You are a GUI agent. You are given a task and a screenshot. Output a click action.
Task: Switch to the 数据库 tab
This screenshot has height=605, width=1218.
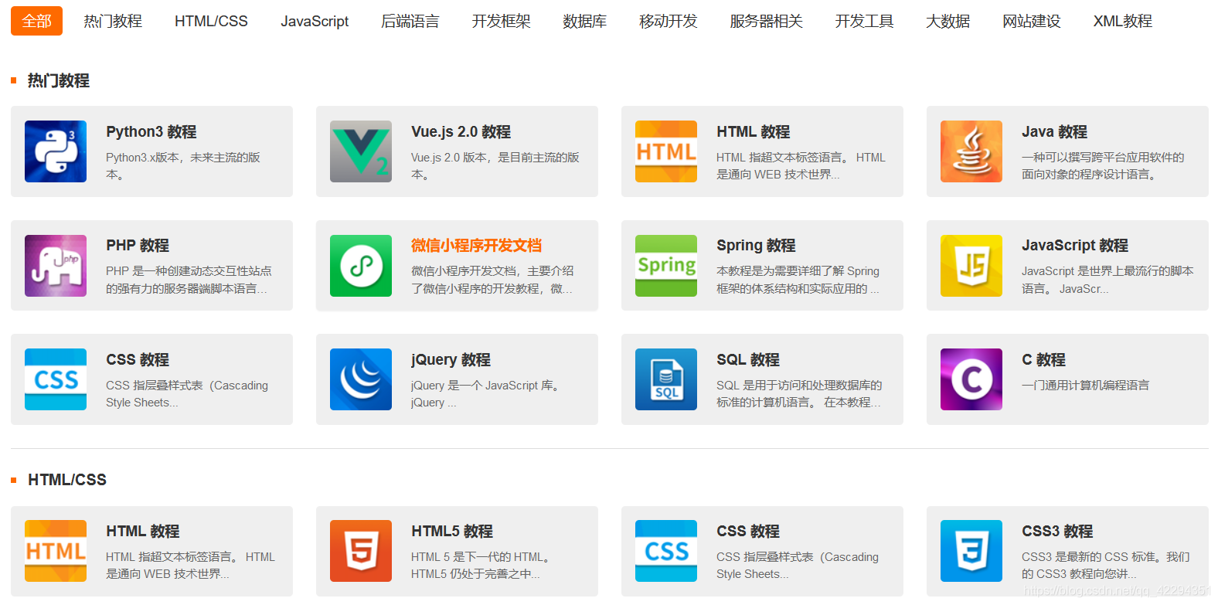pos(585,21)
